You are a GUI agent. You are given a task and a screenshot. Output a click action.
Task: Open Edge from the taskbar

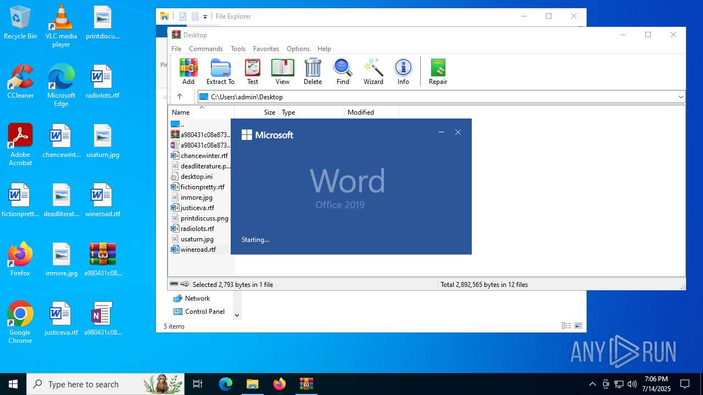(226, 384)
